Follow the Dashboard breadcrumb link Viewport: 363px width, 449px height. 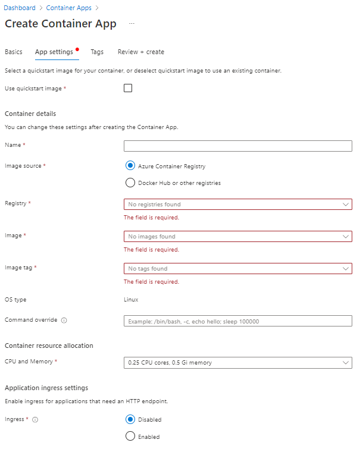[20, 8]
